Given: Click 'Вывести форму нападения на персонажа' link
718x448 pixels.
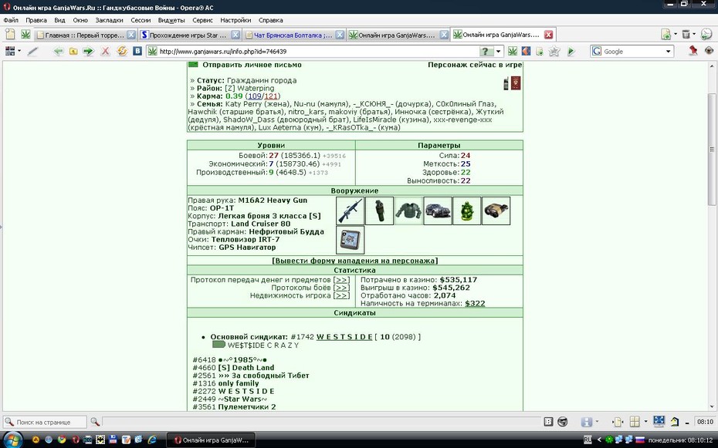Looking at the screenshot, I should click(x=355, y=261).
